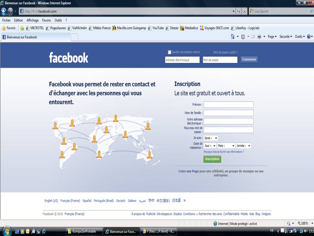Open the Jour birth day dropdown
314x236 pixels.
210,146
